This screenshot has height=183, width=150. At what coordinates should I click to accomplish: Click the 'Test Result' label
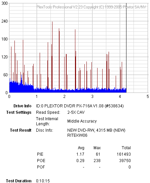(x=21, y=130)
